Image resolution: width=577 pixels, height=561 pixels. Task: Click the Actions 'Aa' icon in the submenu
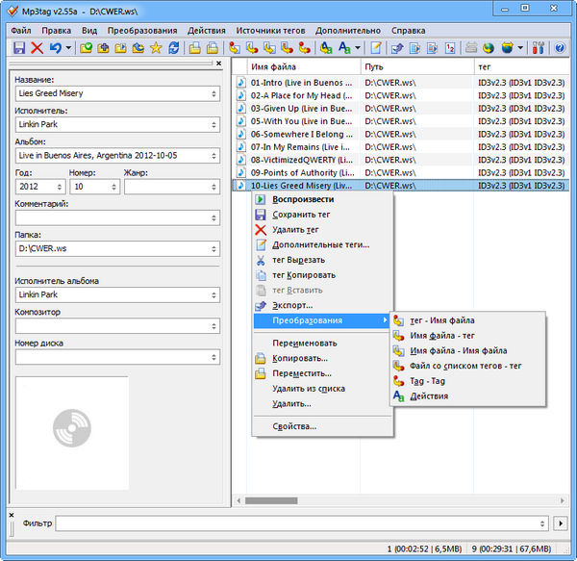(400, 395)
